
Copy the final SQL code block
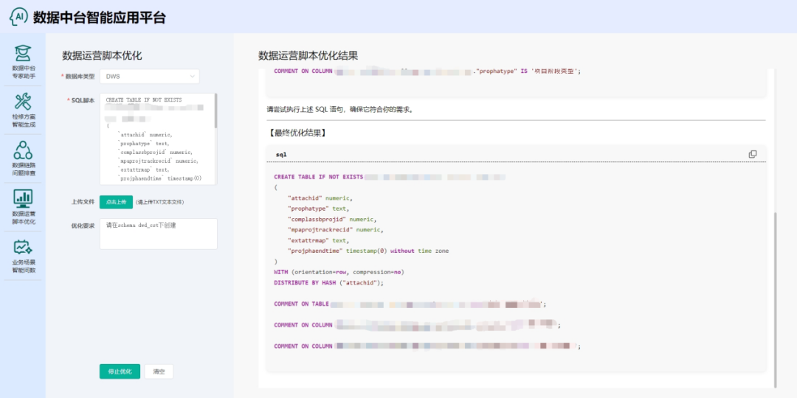click(x=752, y=154)
